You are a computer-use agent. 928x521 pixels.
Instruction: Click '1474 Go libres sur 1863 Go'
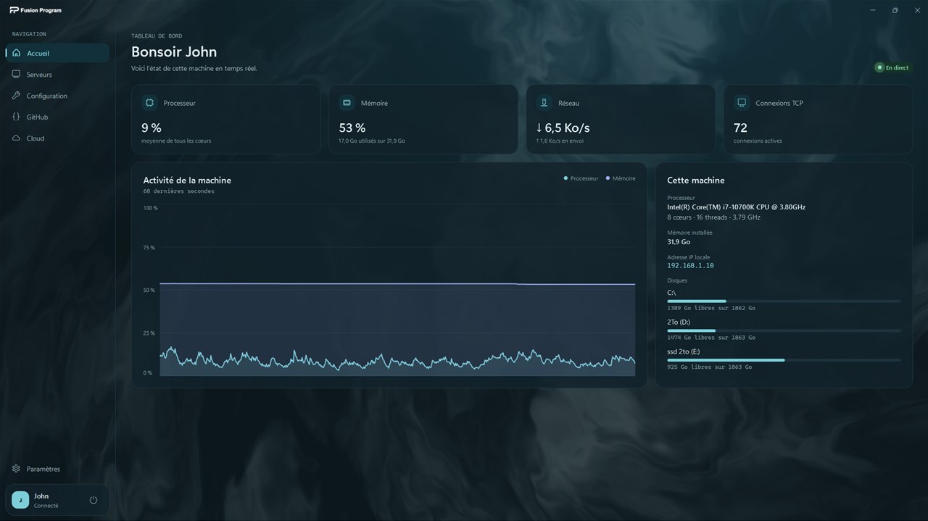click(x=711, y=338)
